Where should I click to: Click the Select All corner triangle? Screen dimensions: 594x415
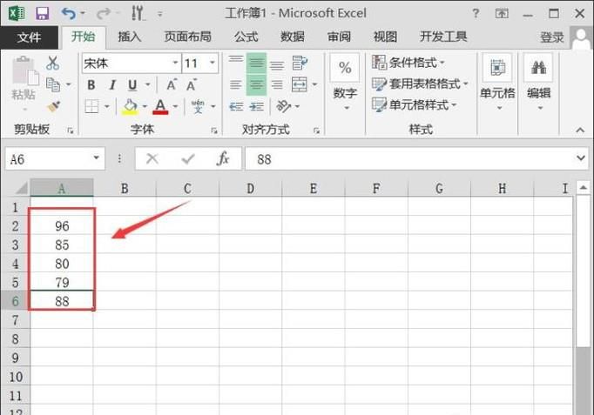21,188
